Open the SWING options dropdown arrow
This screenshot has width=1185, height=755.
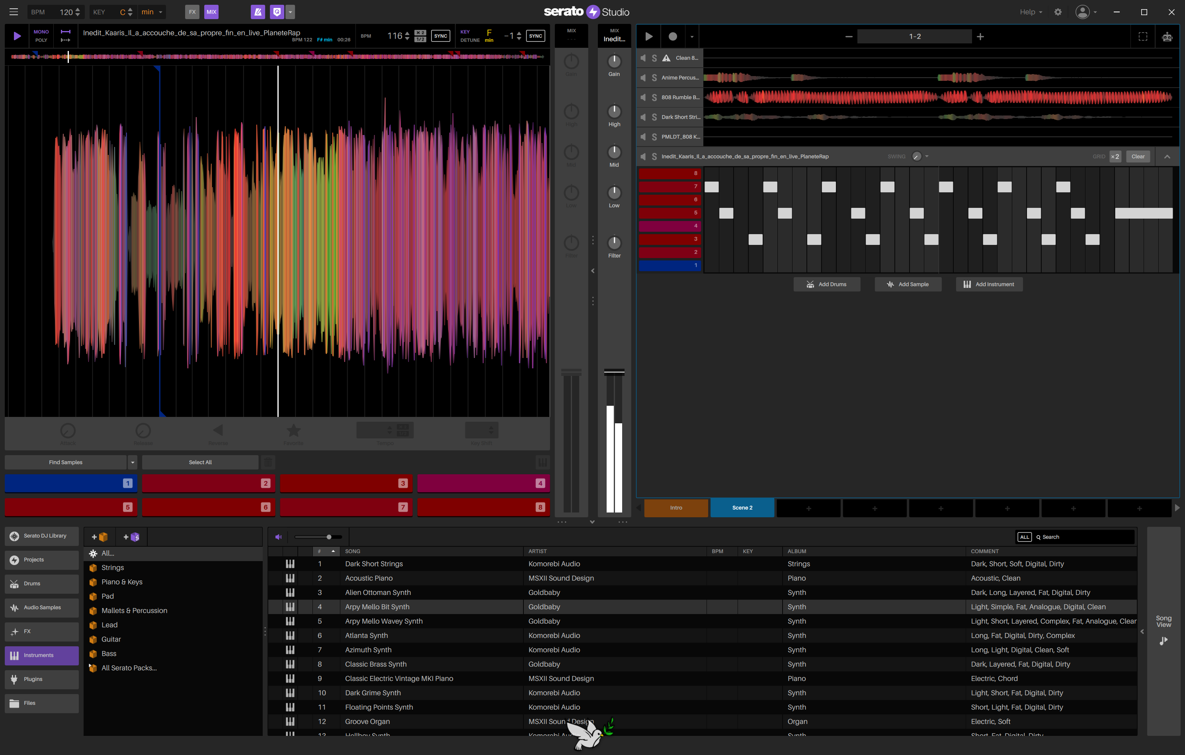click(927, 156)
